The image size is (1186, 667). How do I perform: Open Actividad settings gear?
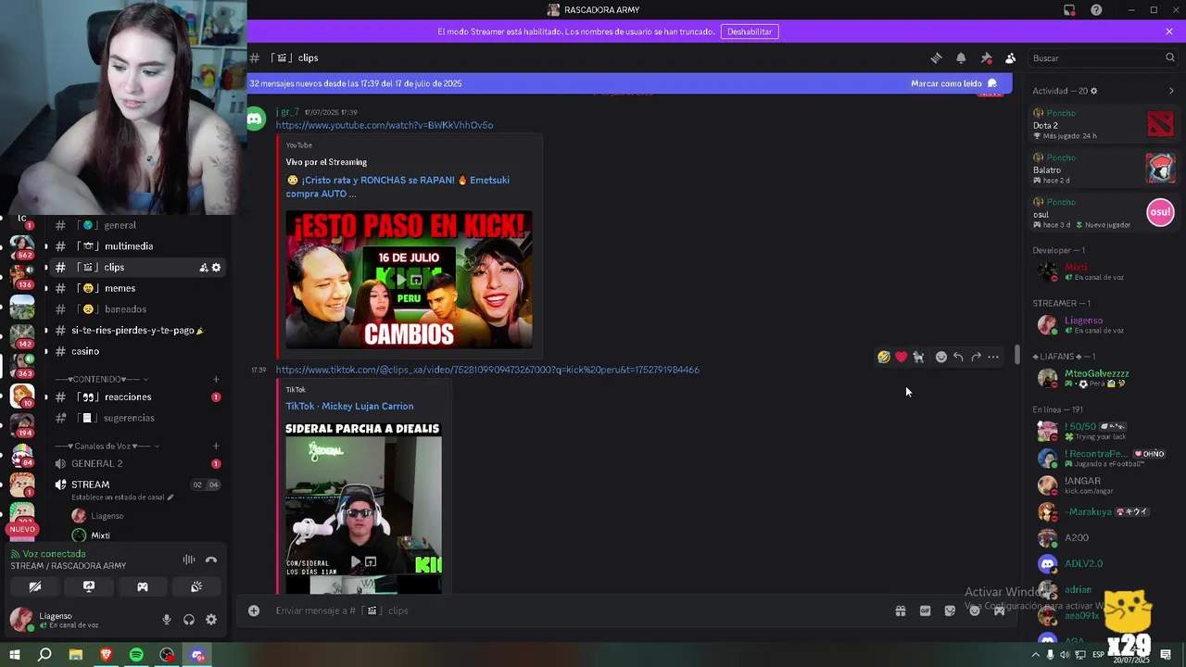tap(1094, 91)
